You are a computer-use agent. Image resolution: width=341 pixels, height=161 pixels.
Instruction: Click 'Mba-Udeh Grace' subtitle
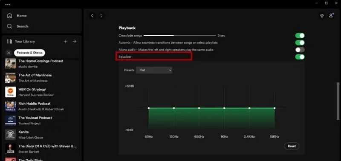[x=31, y=138]
